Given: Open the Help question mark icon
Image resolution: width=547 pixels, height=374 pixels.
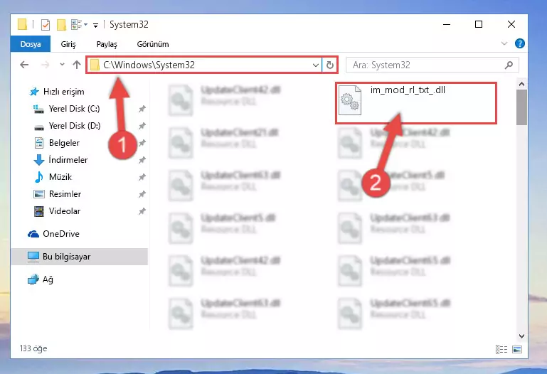Looking at the screenshot, I should pos(520,43).
